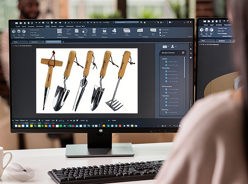Select the highlighted third document tab below the ribbon
The image size is (248, 184).
point(53,42)
